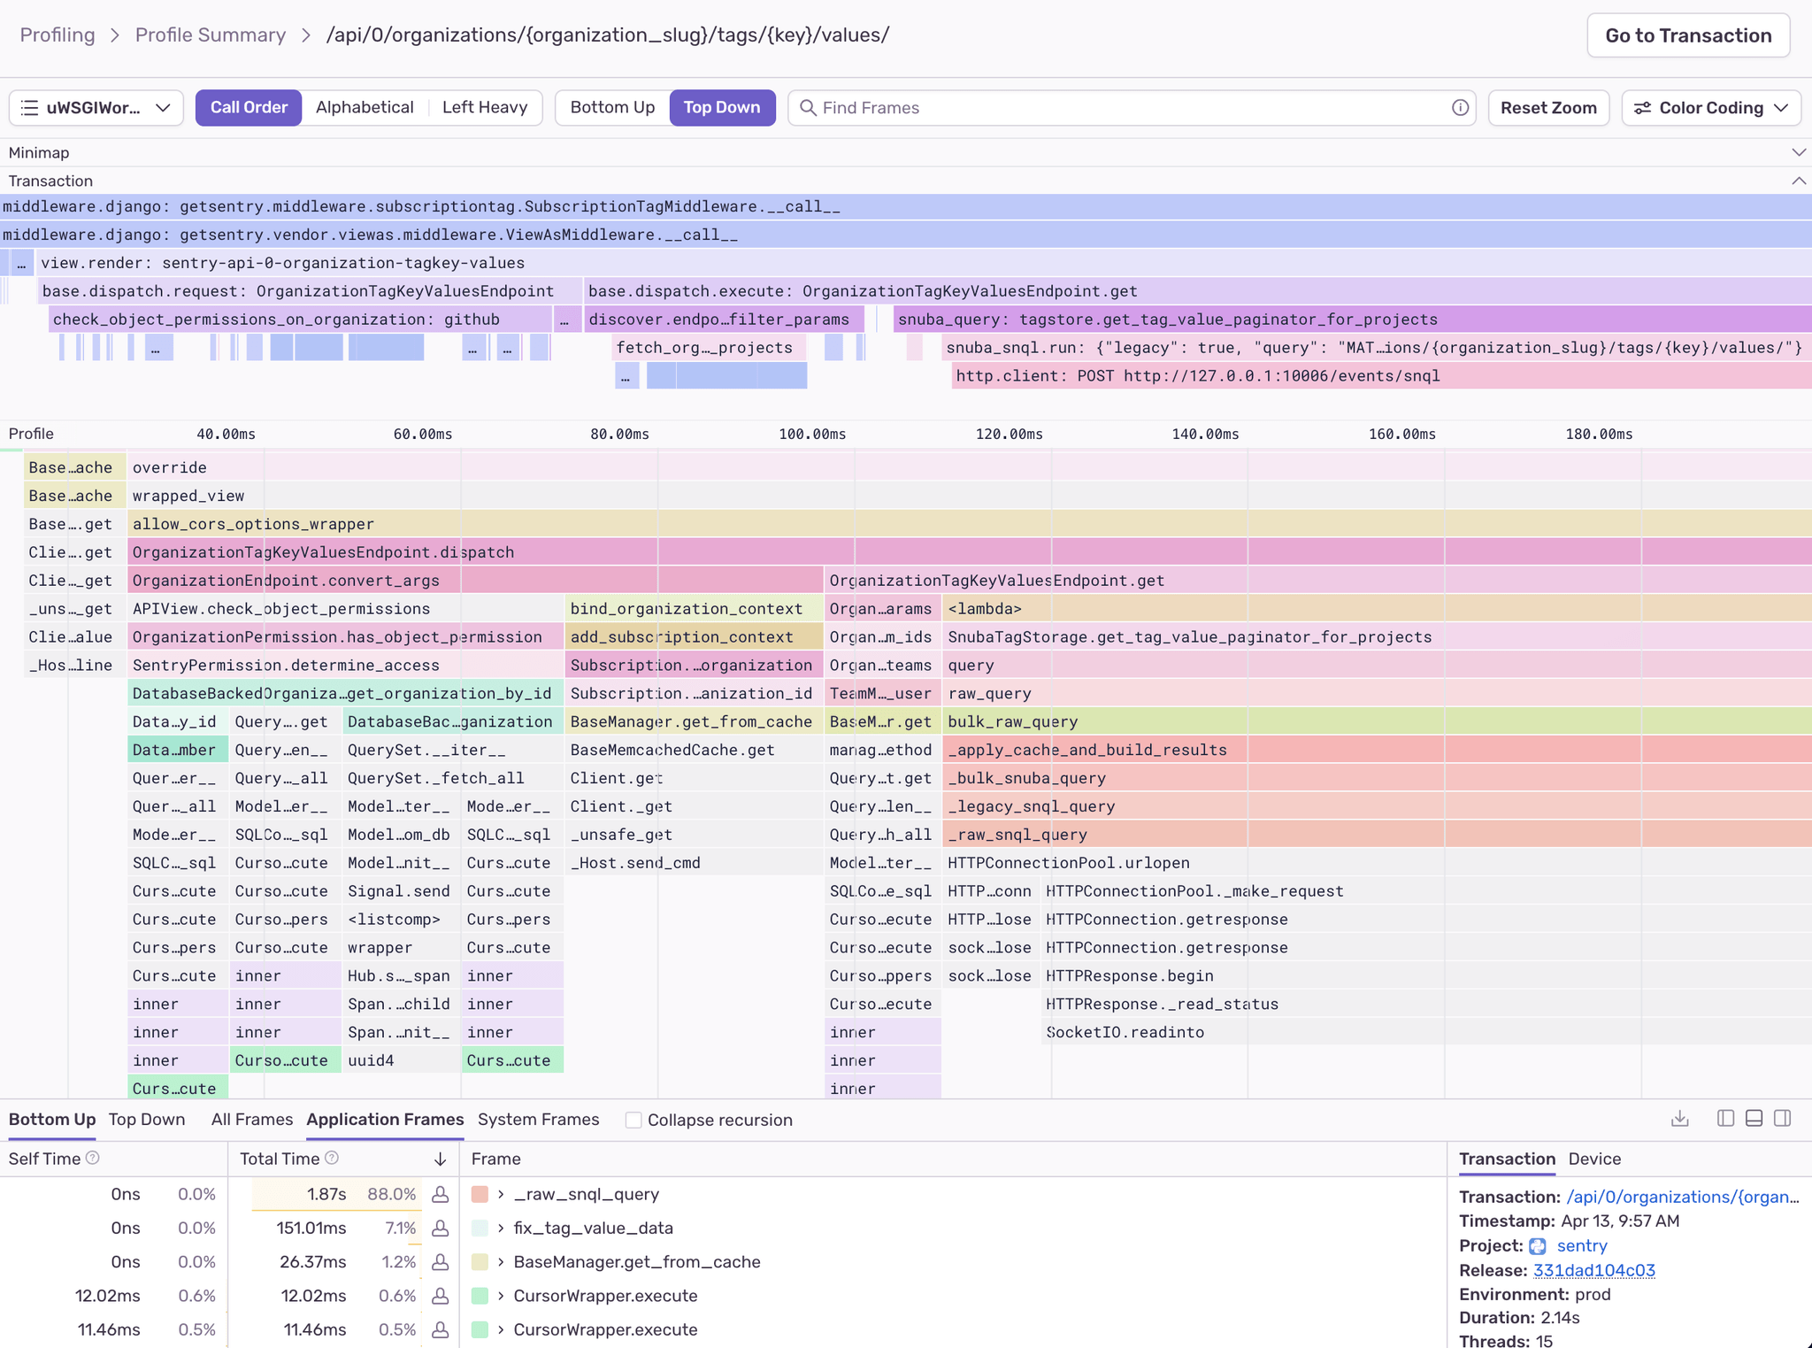The height and width of the screenshot is (1348, 1812).
Task: Click the download profile icon above Transaction panel
Action: point(1679,1118)
